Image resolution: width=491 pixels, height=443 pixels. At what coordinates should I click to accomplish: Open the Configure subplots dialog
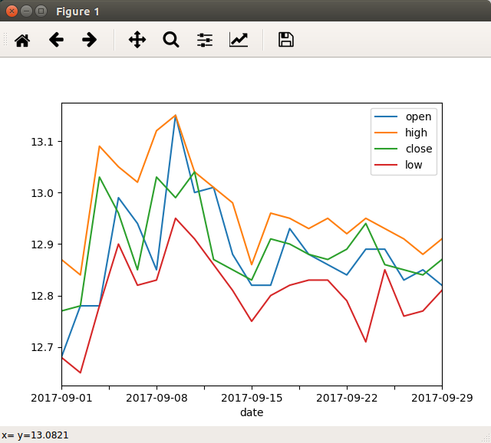pos(205,40)
